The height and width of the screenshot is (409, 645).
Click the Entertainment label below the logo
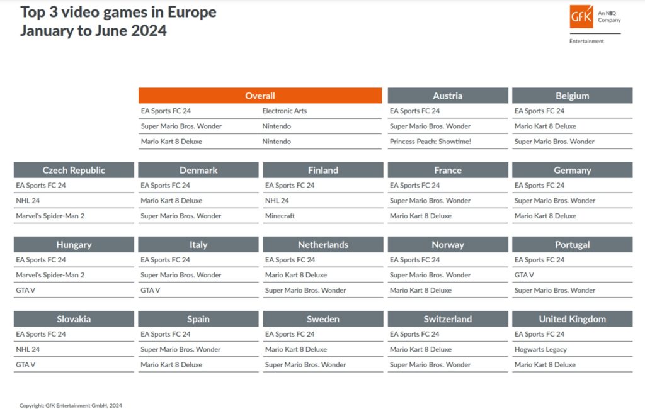pyautogui.click(x=586, y=42)
